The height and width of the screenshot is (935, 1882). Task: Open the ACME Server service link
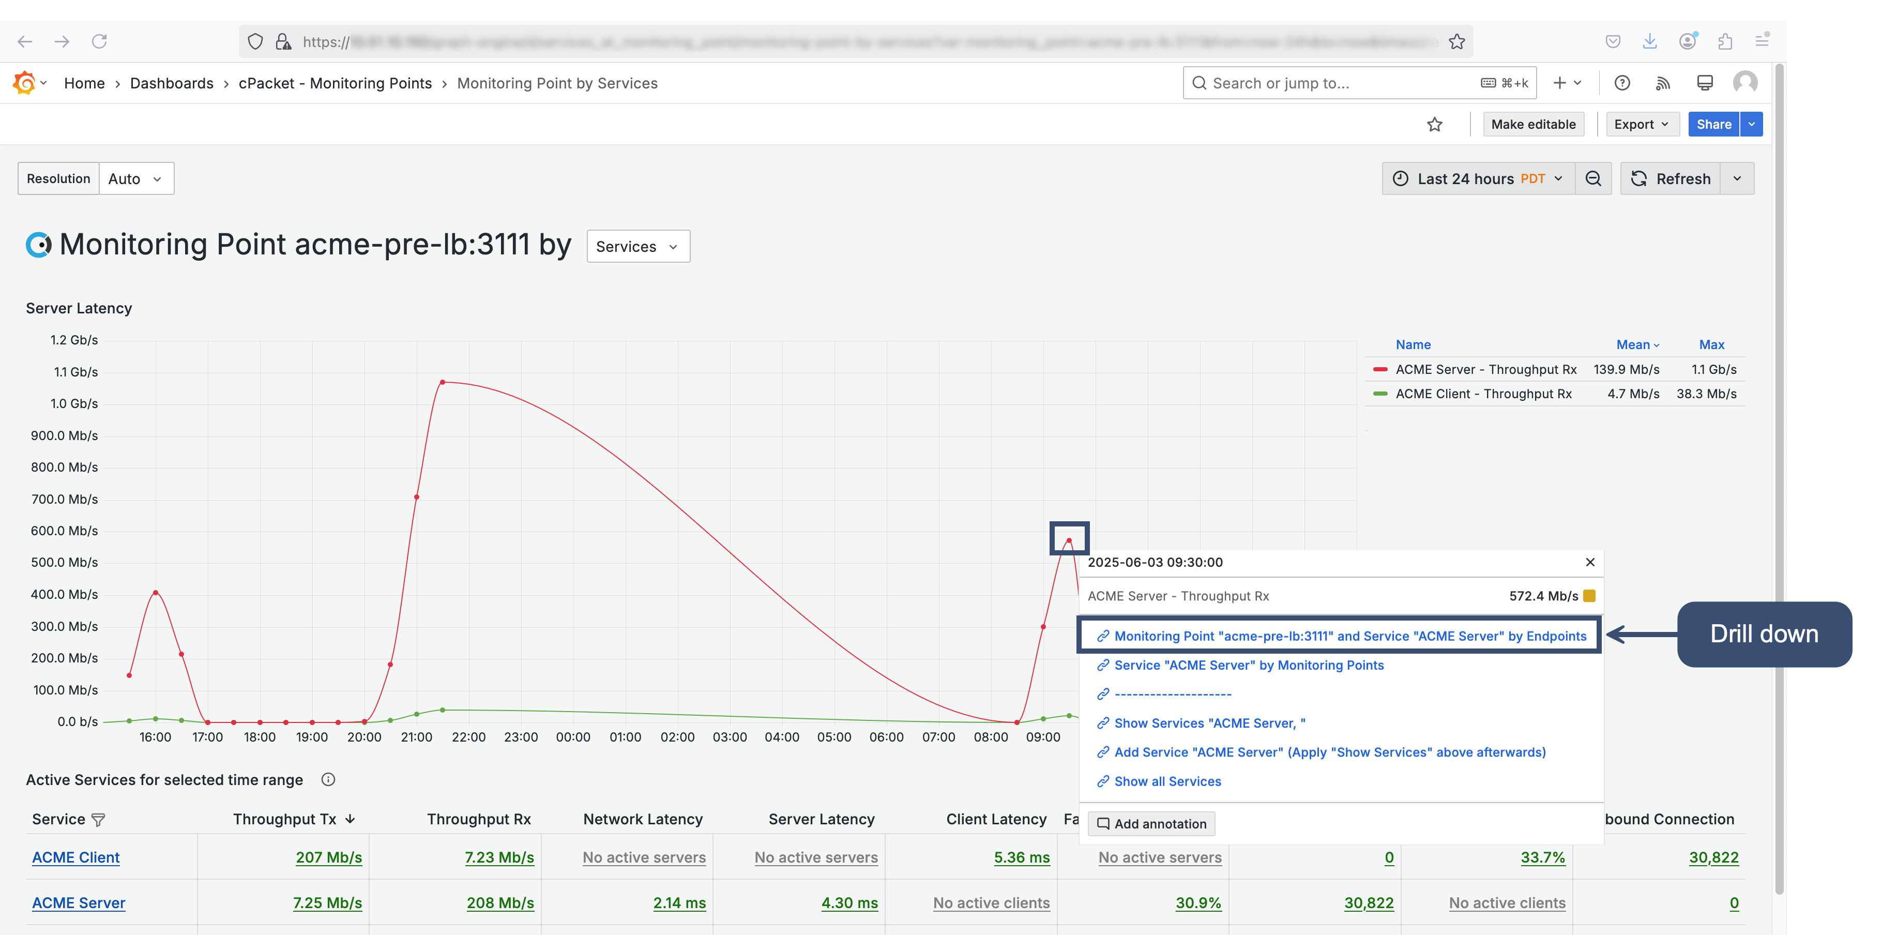(78, 903)
